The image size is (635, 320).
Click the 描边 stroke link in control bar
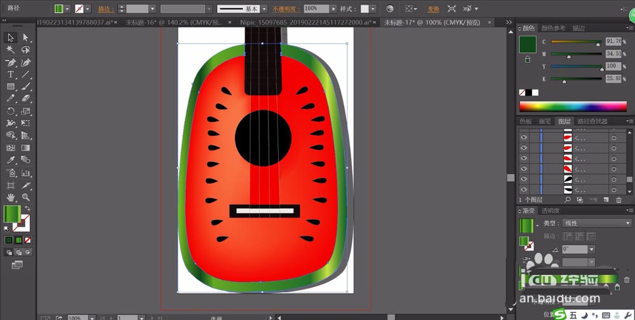click(106, 8)
